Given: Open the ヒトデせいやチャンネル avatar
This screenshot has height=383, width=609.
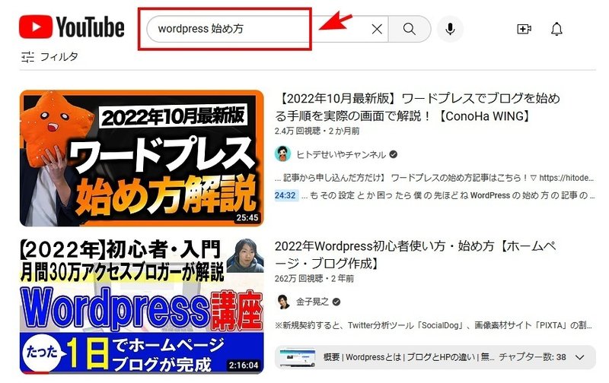Looking at the screenshot, I should click(x=282, y=154).
